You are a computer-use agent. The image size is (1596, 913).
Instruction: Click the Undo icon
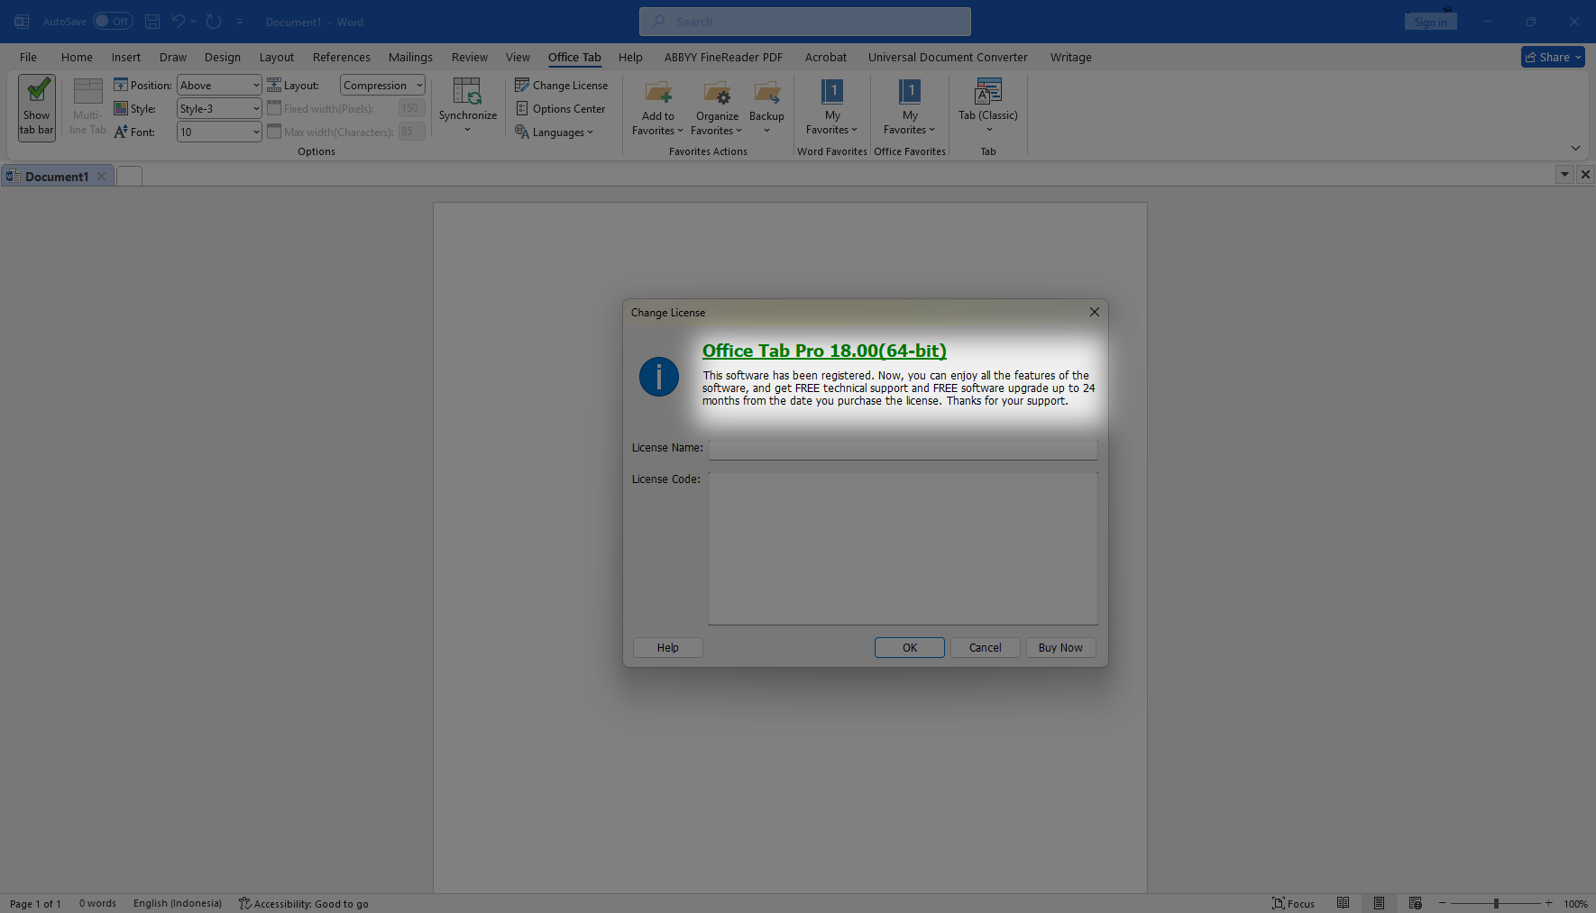178,21
